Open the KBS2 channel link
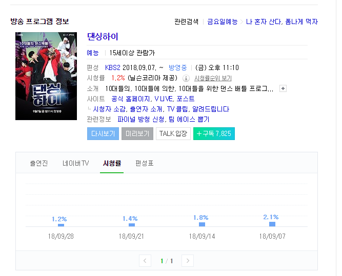 [x=112, y=67]
